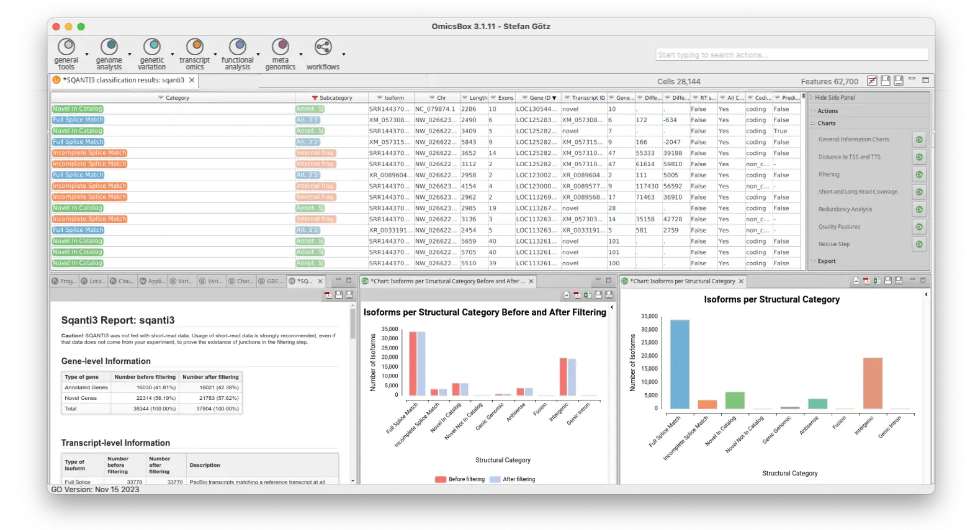Image resolution: width=970 pixels, height=530 pixels.
Task: Open the general tools module
Action: point(66,54)
